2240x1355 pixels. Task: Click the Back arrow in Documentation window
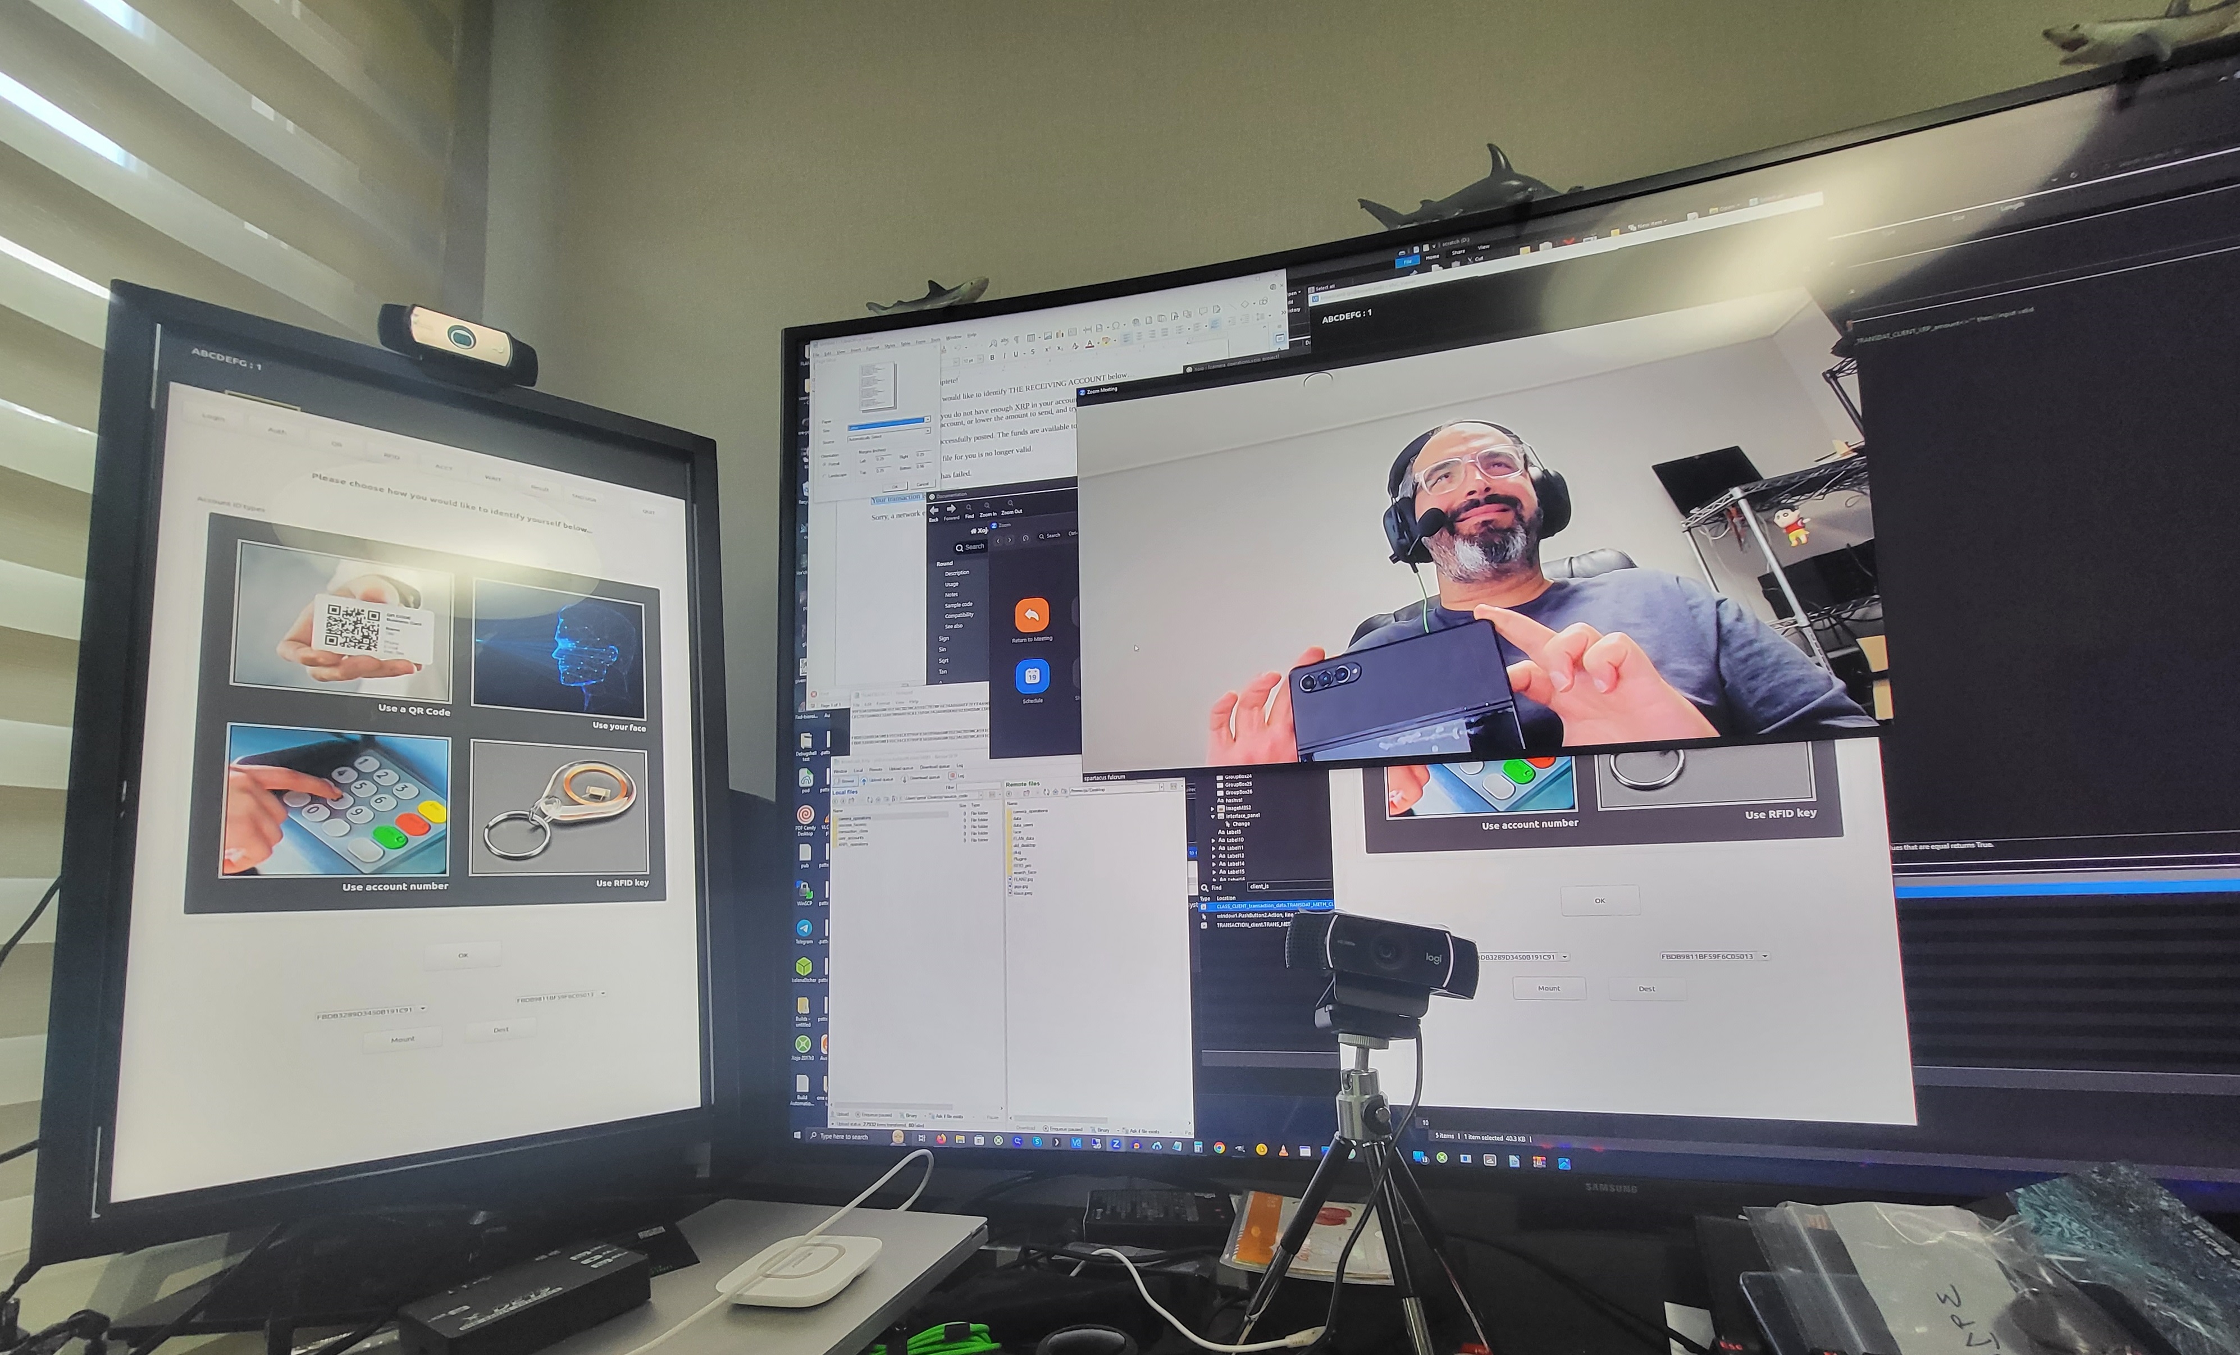coord(934,511)
